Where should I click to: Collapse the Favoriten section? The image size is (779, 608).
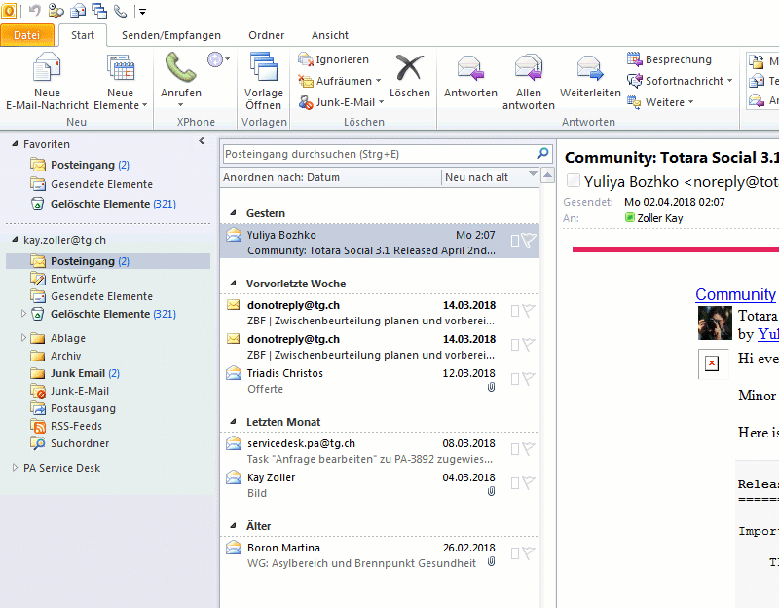pyautogui.click(x=15, y=144)
